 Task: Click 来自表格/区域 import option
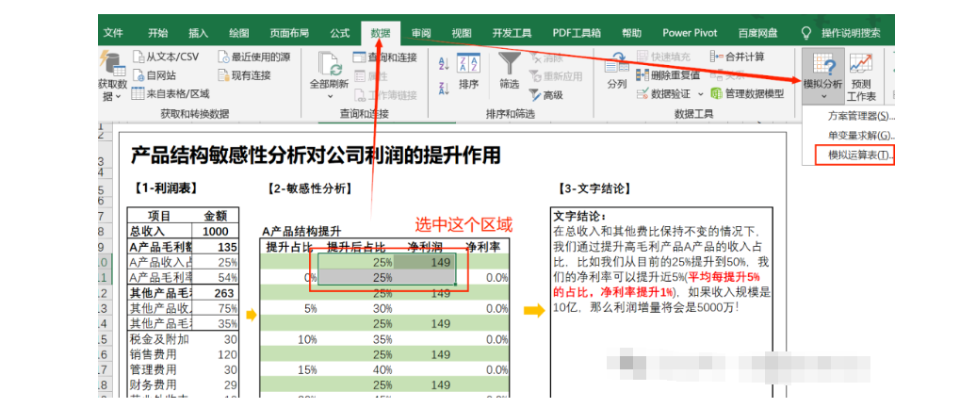pyautogui.click(x=171, y=94)
